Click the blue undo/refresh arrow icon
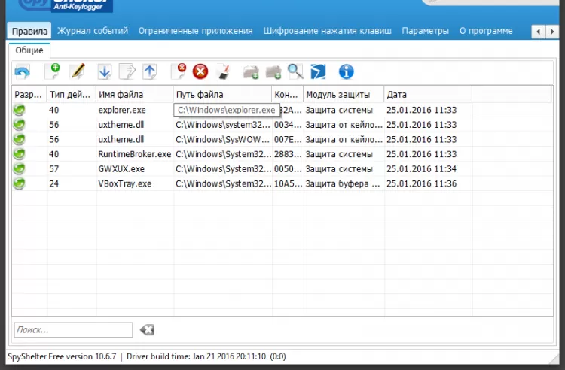This screenshot has height=370, width=565. [x=23, y=72]
